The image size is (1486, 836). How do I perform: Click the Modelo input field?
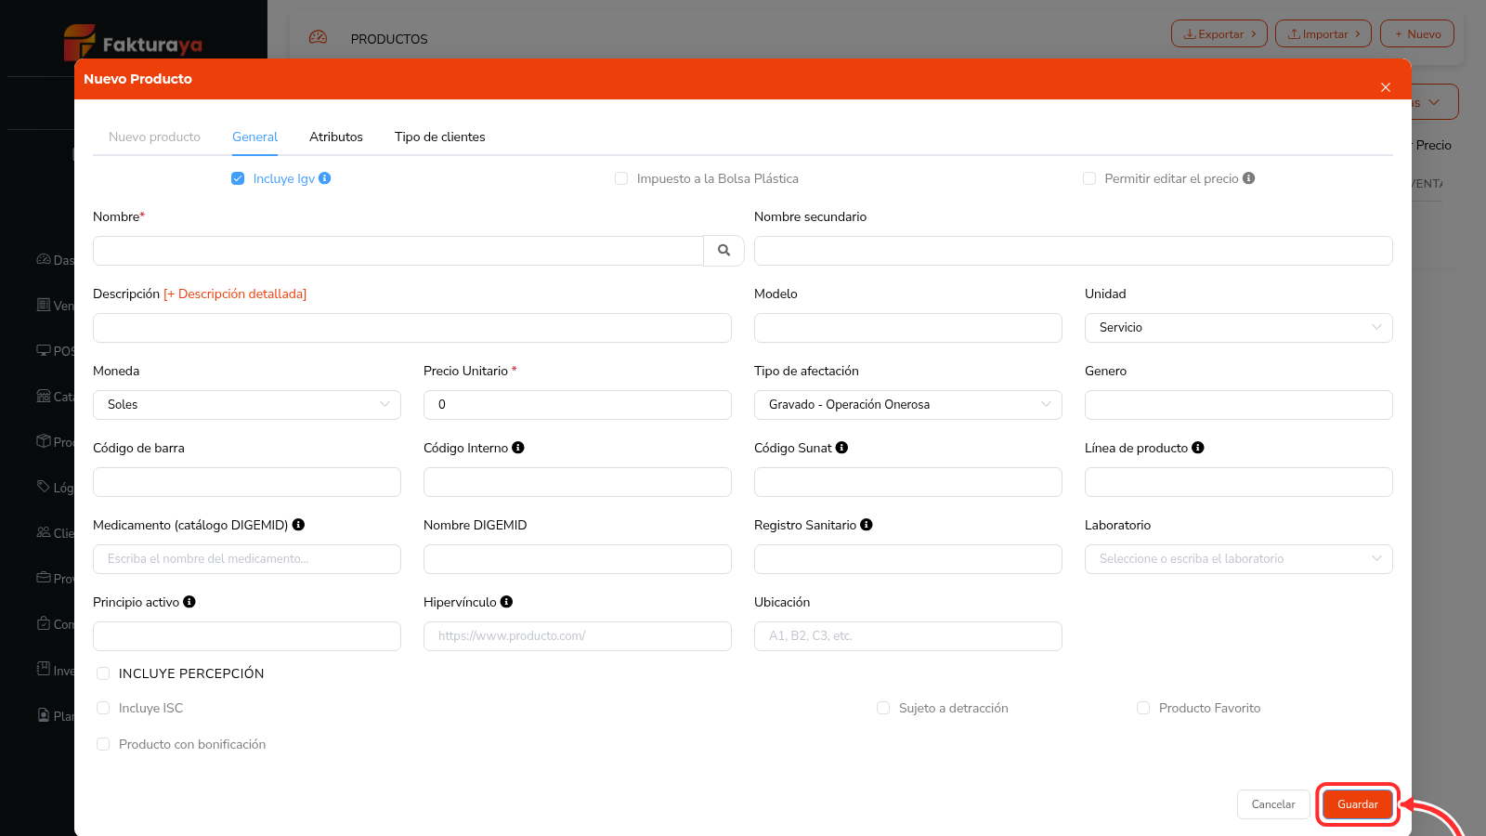(x=908, y=328)
